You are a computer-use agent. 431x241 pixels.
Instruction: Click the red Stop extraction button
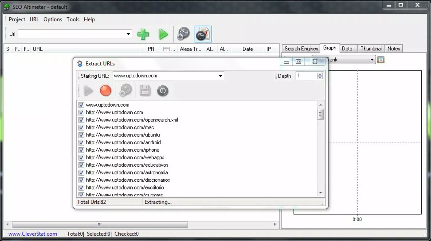pyautogui.click(x=105, y=91)
